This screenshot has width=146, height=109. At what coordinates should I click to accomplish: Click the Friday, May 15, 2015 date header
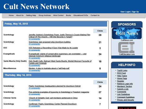point(55,24)
